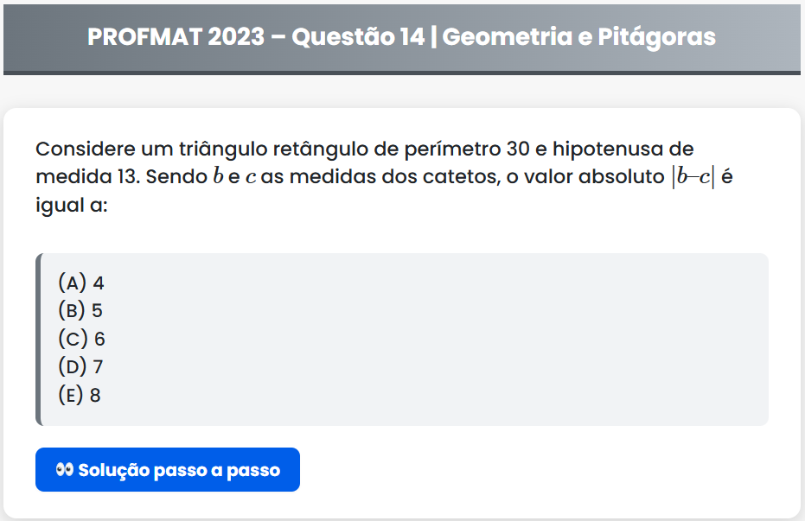
Task: Click the "PROFMAT 2023 – Questão 14" header title
Action: coord(256,37)
